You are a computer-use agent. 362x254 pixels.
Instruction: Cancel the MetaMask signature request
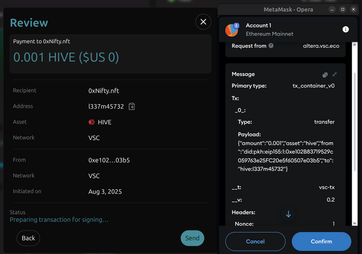(255, 241)
